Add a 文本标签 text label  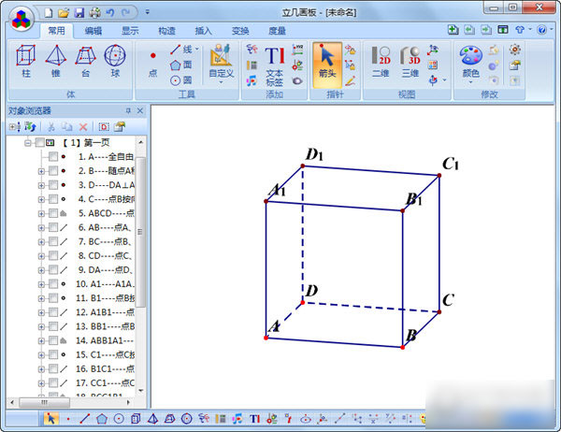coord(275,64)
